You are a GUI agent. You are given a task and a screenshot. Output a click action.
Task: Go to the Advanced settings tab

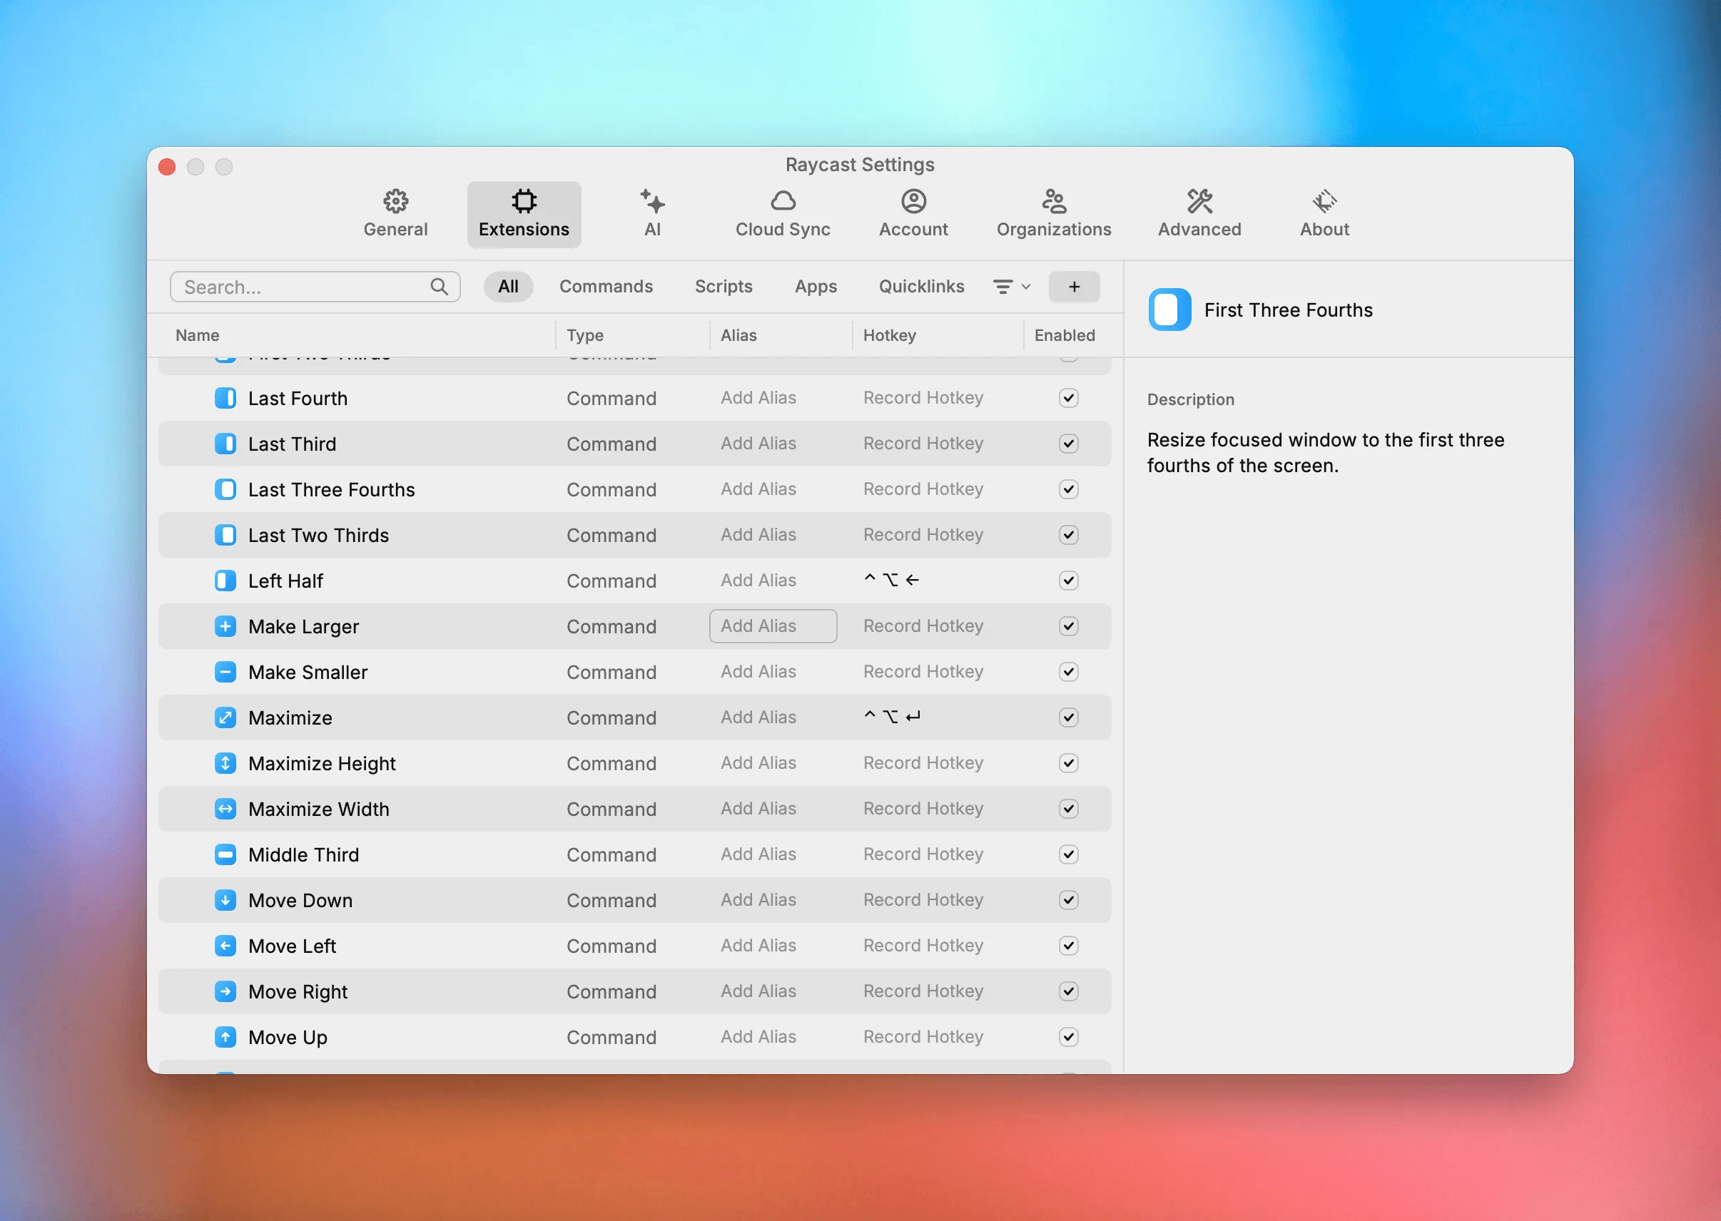click(x=1199, y=214)
